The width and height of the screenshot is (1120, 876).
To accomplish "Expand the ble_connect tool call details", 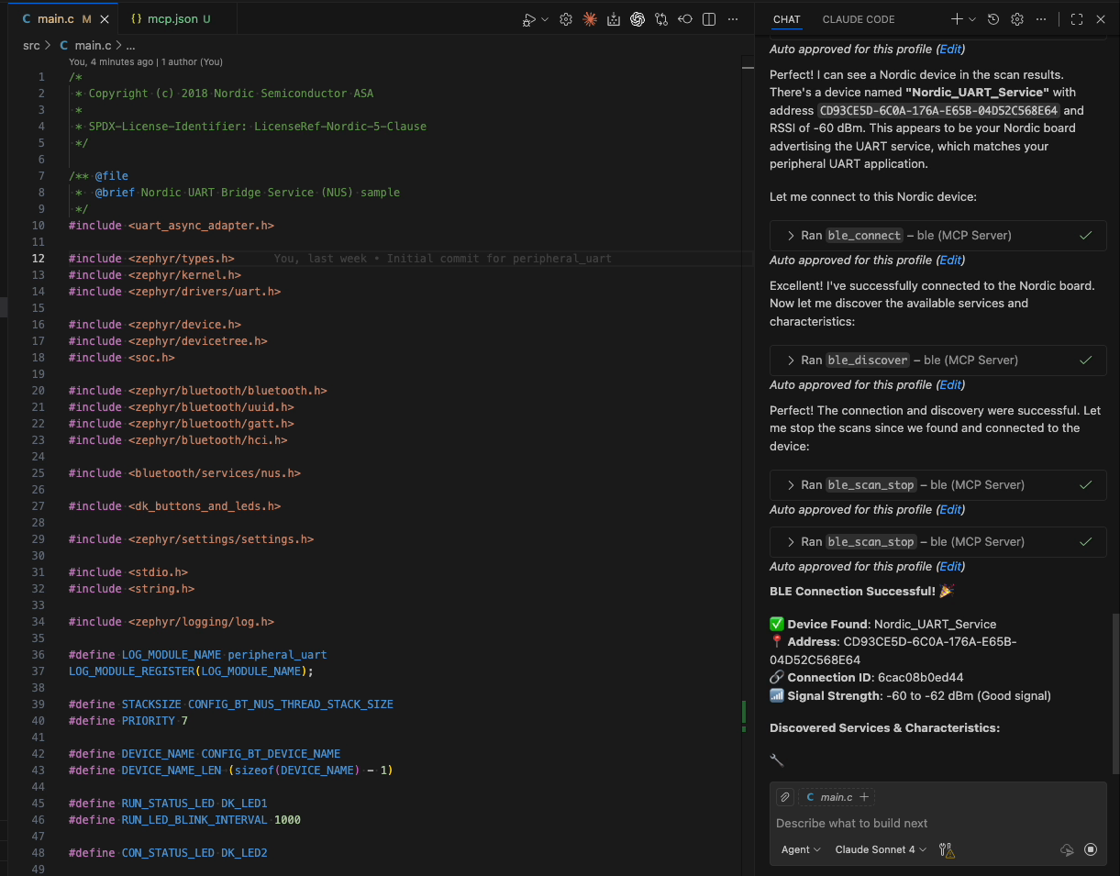I will (791, 236).
